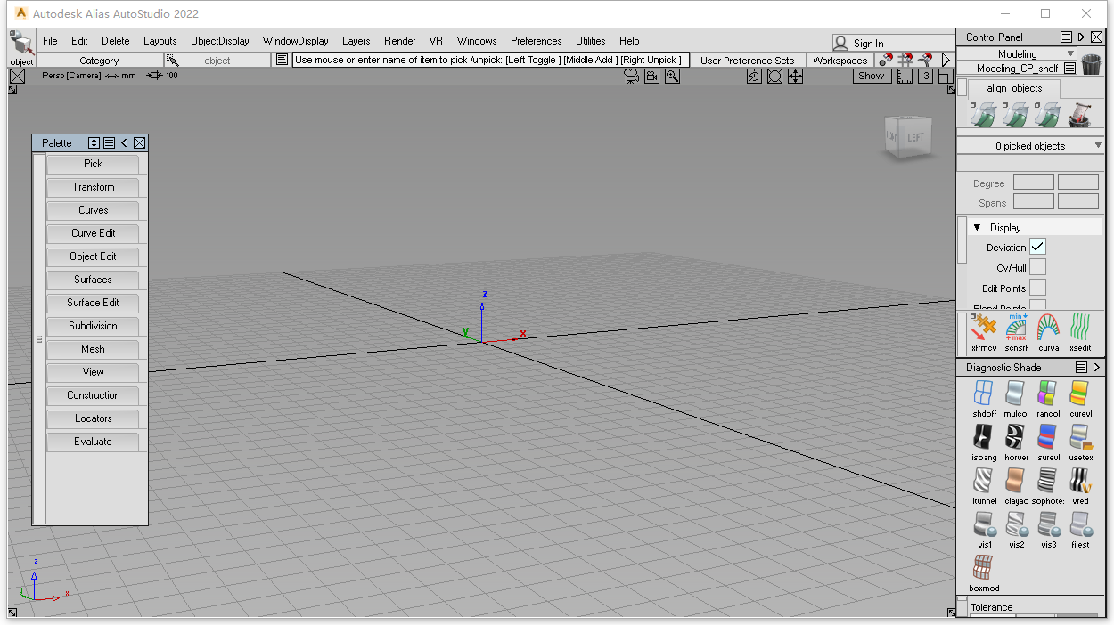Viewport: 1114px width, 625px height.
Task: Enable the Edit Points checkbox
Action: (1037, 288)
